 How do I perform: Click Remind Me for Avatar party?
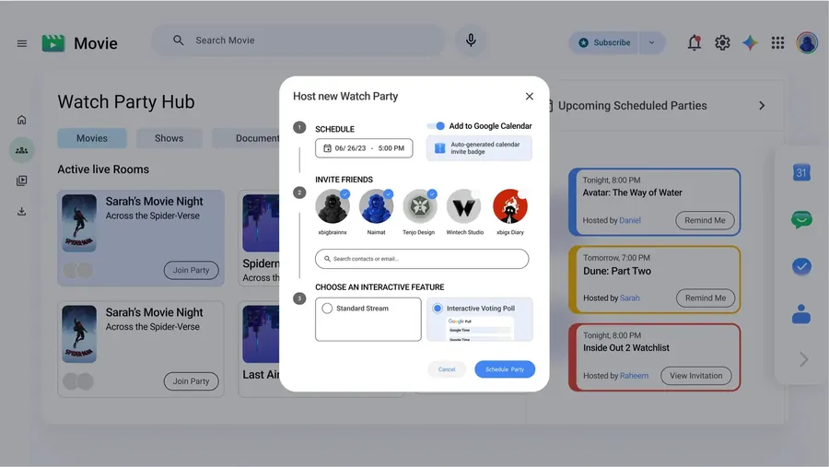click(x=705, y=220)
